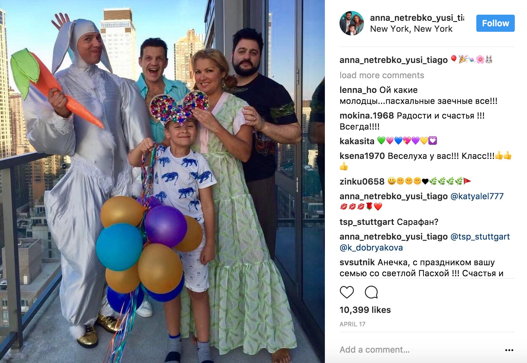Open the APRIL 17 post date link
The width and height of the screenshot is (527, 363).
(x=352, y=324)
